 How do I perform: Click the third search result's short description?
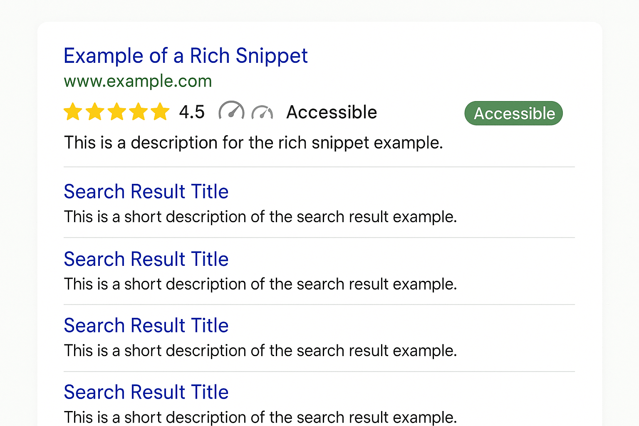(x=260, y=351)
